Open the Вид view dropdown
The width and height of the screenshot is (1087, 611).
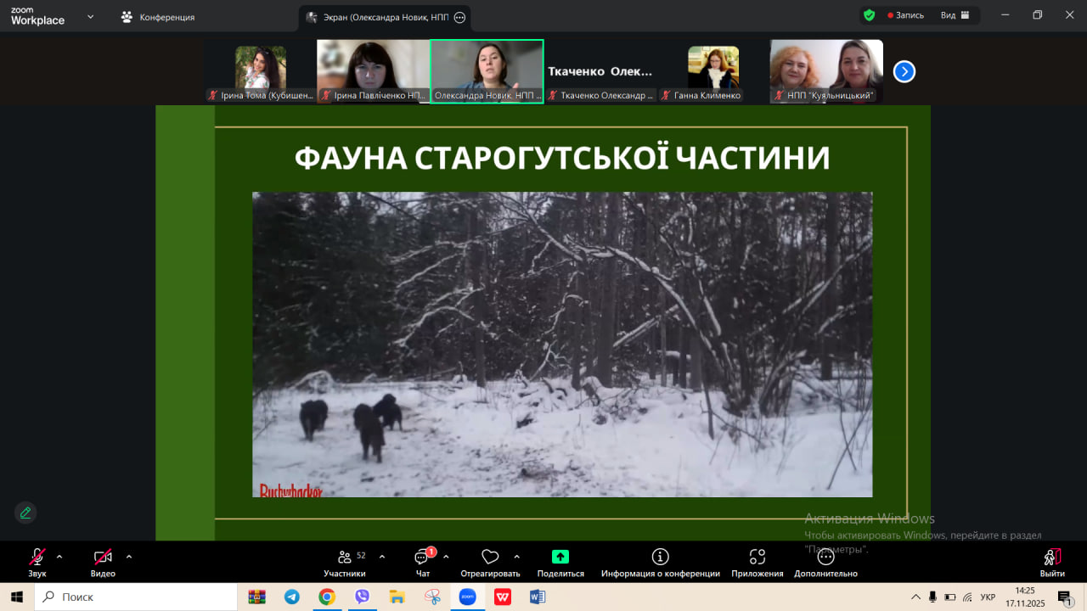coord(955,15)
